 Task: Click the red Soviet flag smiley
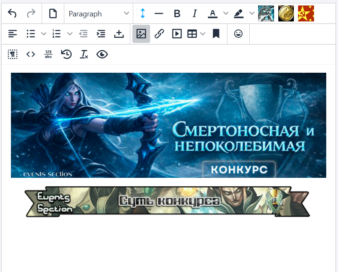click(306, 14)
